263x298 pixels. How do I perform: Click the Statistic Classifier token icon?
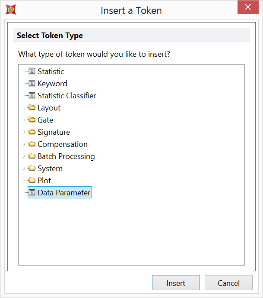point(32,96)
